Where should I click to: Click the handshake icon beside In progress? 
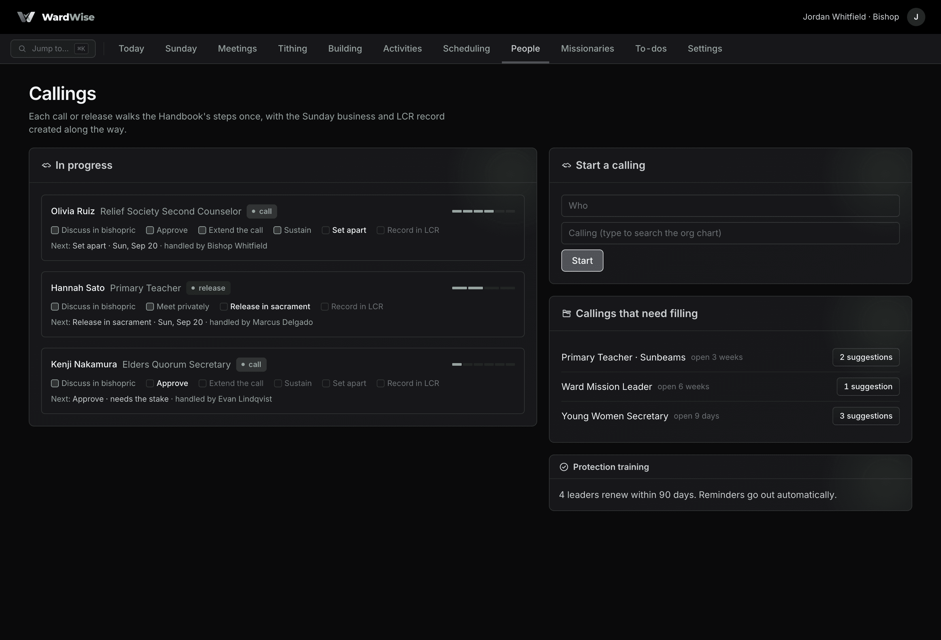46,165
